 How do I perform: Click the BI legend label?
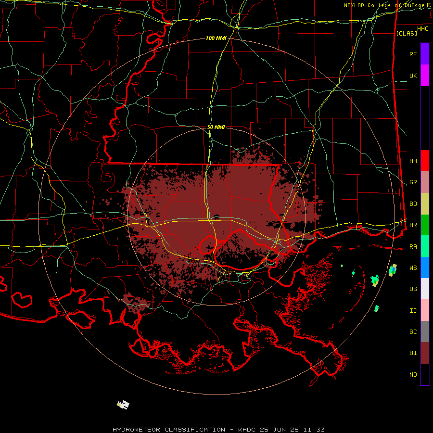(x=413, y=353)
